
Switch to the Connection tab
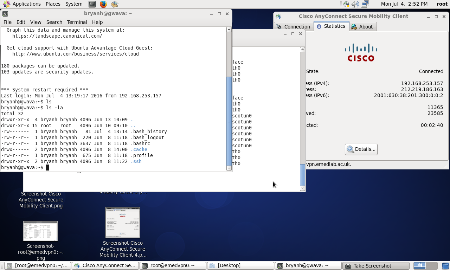(294, 27)
